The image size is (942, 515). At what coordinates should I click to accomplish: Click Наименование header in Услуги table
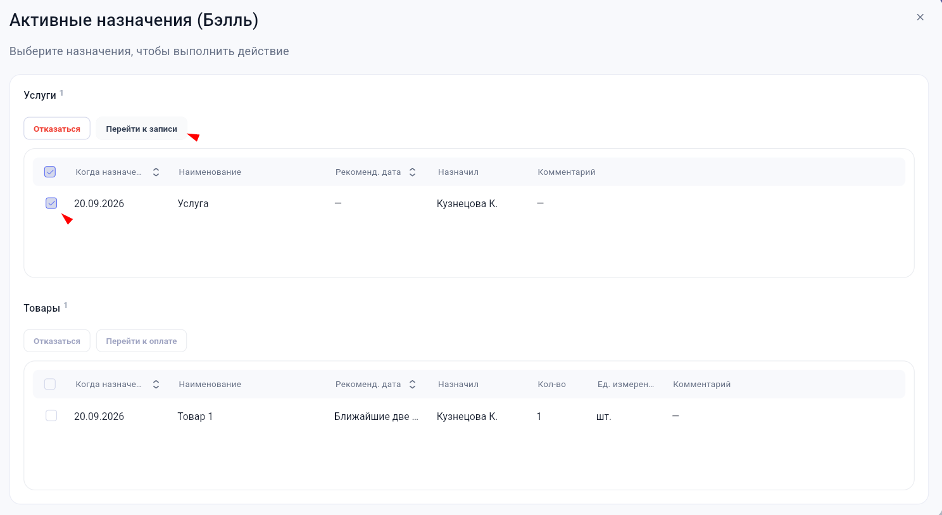[x=210, y=172]
